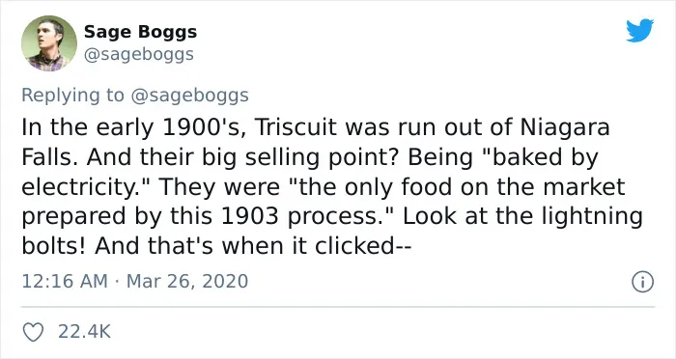The width and height of the screenshot is (676, 359).
Task: Open the info circle icon
Action: point(643,282)
